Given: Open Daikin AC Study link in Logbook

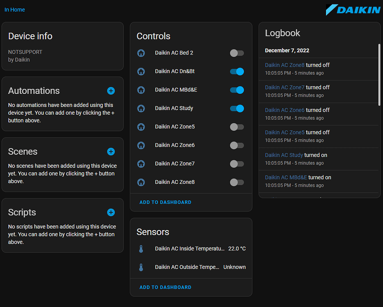Looking at the screenshot, I should coord(284,155).
